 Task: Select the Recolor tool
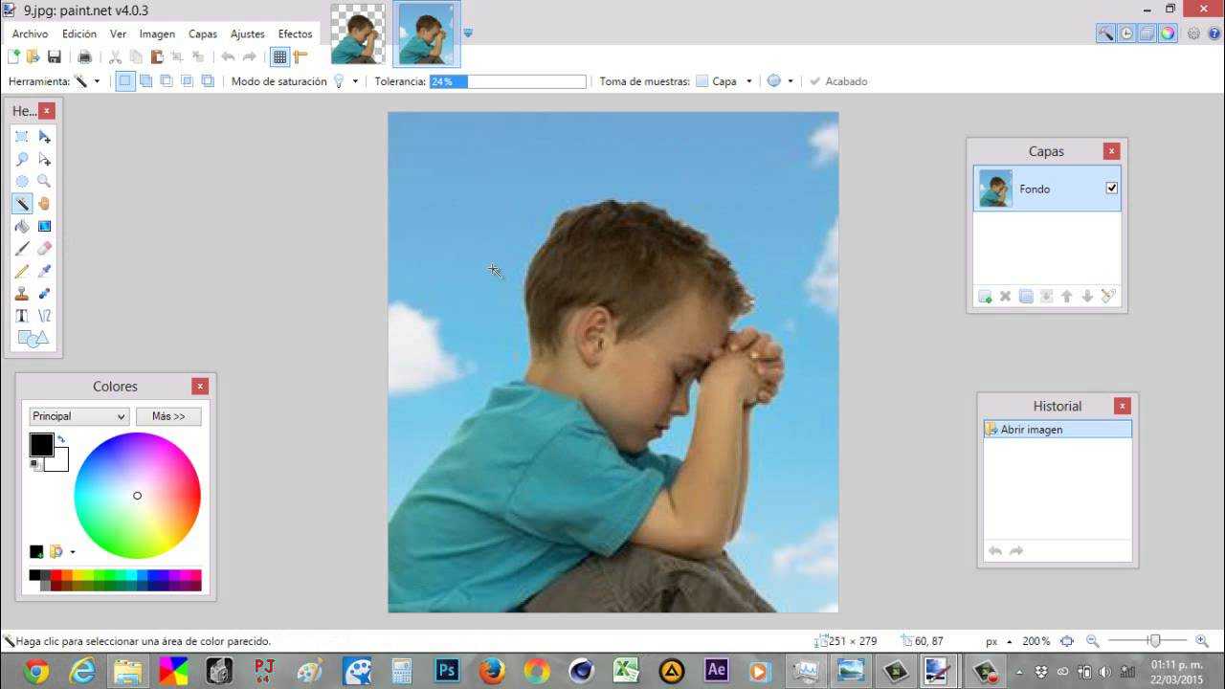tap(44, 294)
